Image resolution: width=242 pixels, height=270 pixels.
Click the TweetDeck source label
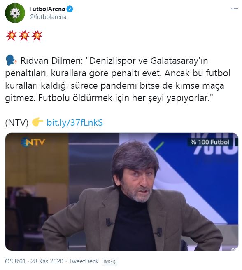[84, 261]
